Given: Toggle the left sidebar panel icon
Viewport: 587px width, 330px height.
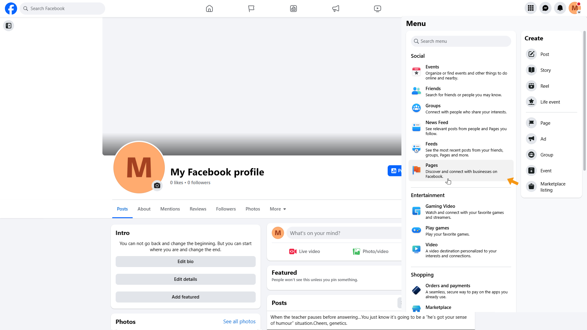Looking at the screenshot, I should (x=9, y=26).
